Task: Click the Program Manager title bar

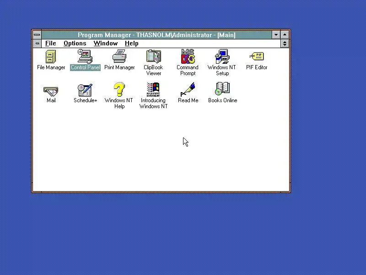Action: coord(156,35)
